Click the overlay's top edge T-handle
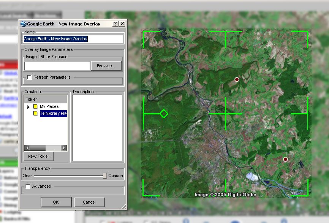The height and width of the screenshot is (223, 329). (x=225, y=32)
